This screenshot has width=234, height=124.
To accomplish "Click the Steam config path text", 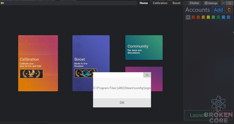I will pos(122,88).
